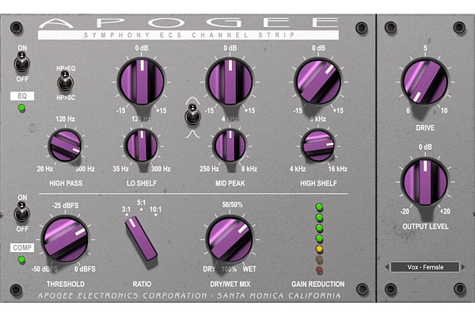Screen dimensions: 475x317
Task: Click the Symphony ECS Channel Strip title bar
Action: [x=188, y=35]
